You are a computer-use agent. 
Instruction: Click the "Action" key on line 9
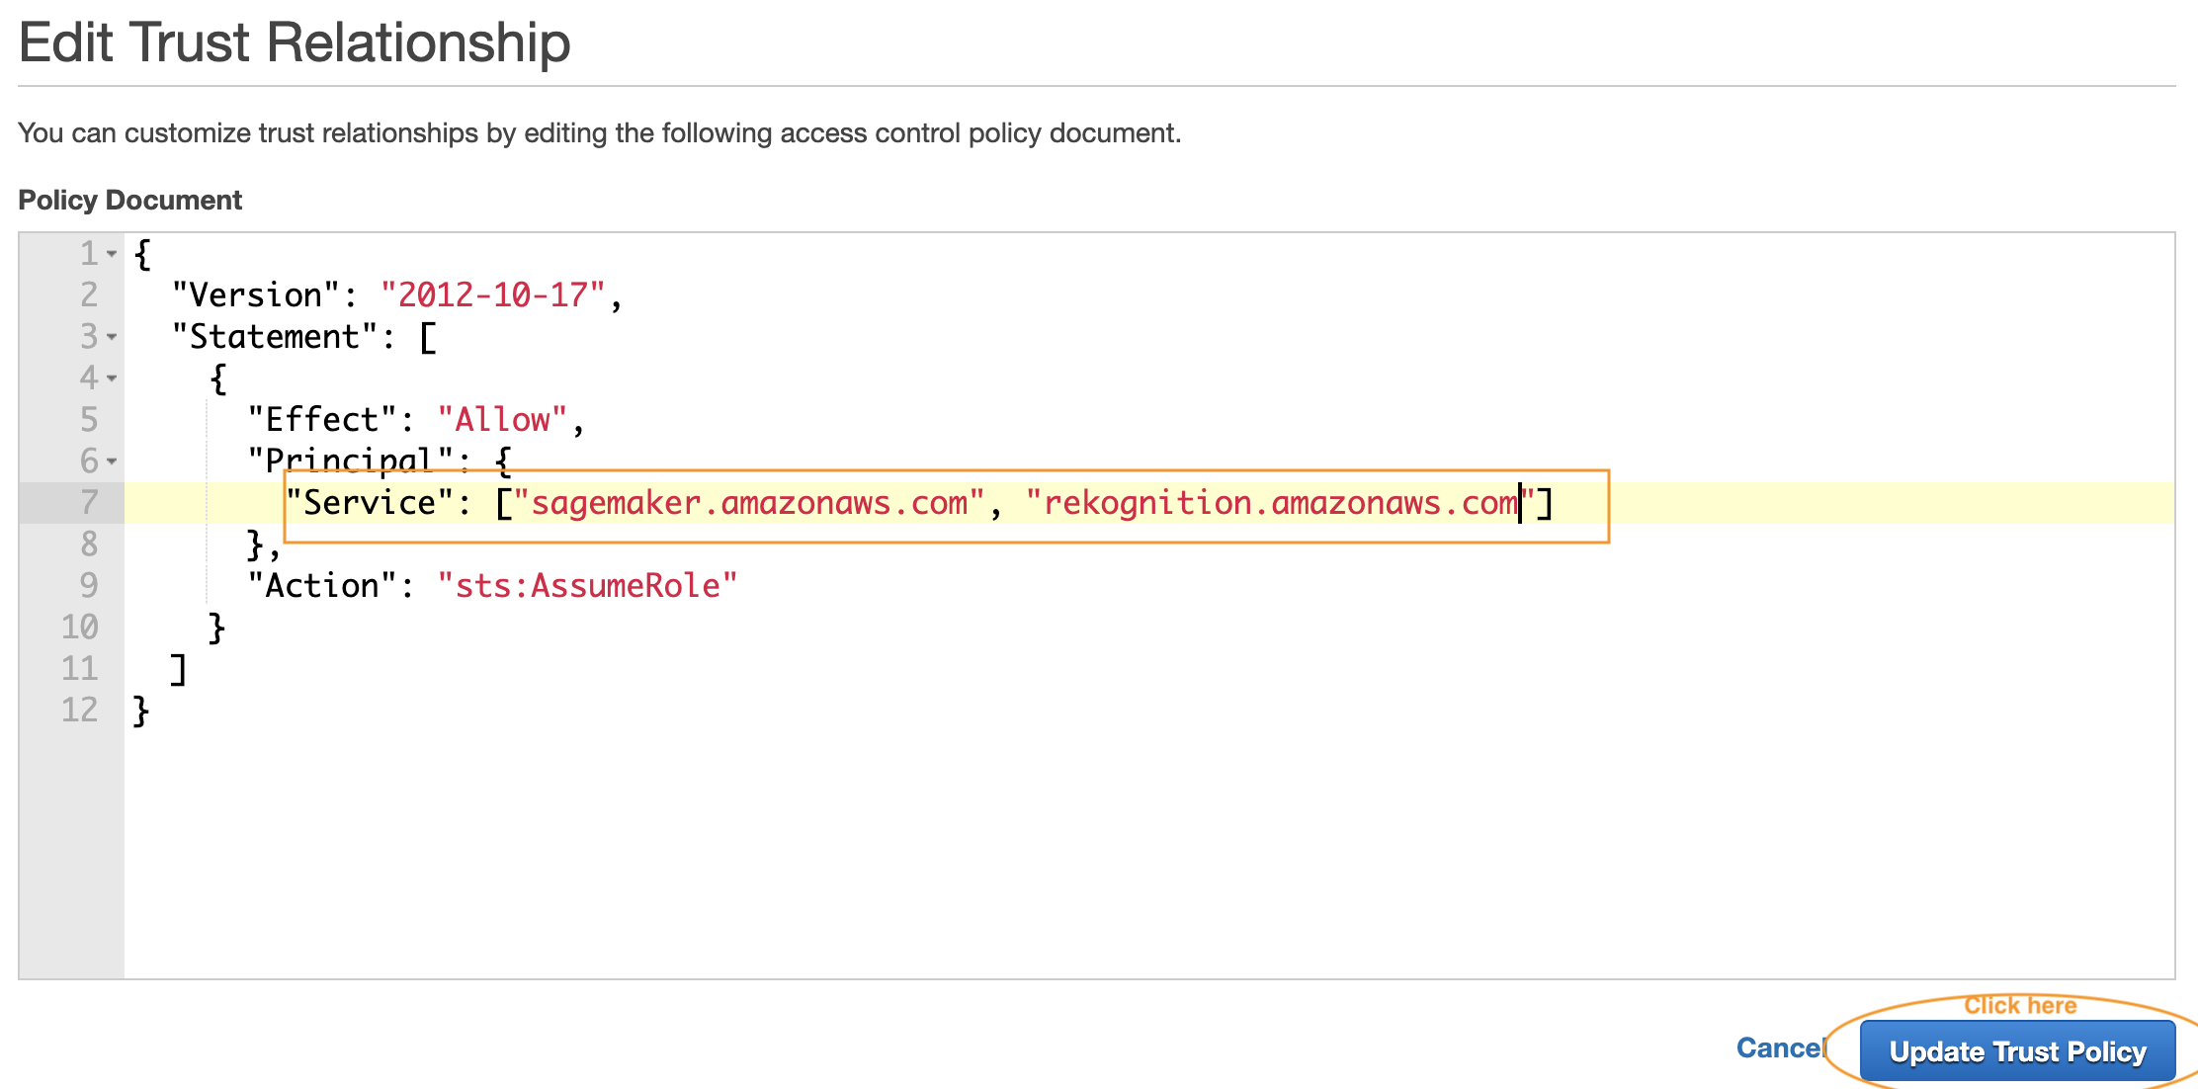[x=322, y=586]
